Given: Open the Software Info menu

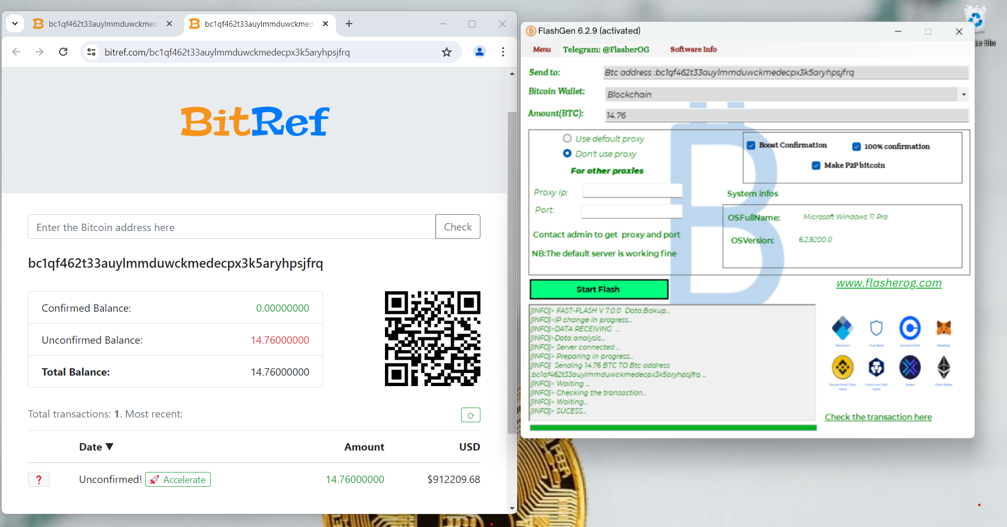Looking at the screenshot, I should click(x=693, y=49).
